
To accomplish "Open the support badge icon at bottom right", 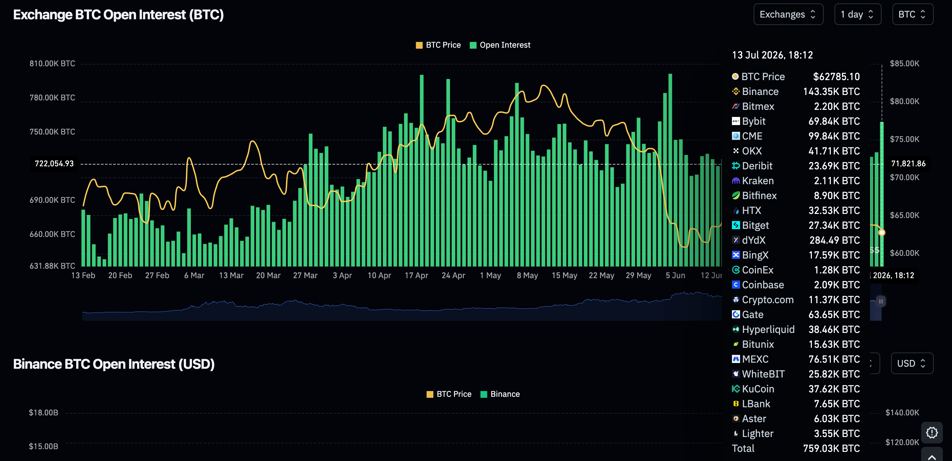I will [932, 432].
